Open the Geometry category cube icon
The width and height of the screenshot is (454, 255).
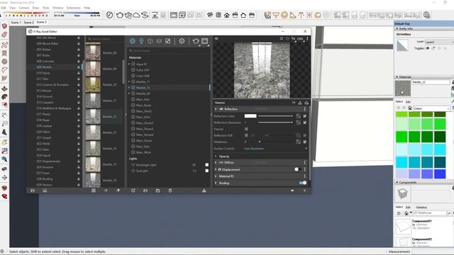point(150,41)
